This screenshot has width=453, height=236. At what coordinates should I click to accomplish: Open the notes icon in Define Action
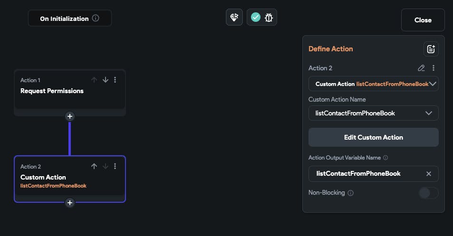click(431, 49)
